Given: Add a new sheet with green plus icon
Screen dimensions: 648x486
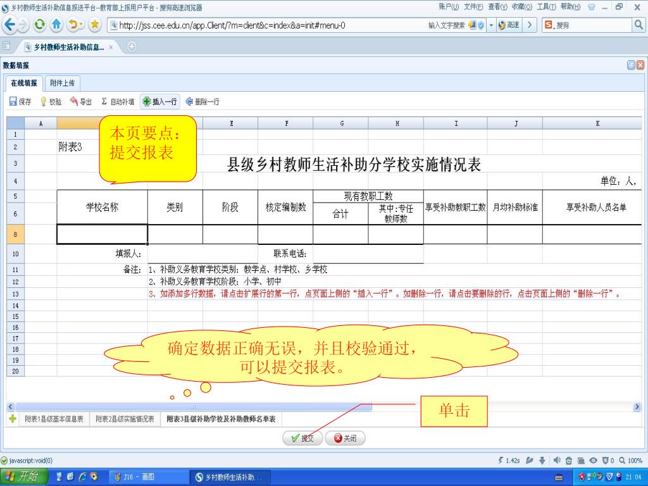Looking at the screenshot, I should click(x=13, y=419).
